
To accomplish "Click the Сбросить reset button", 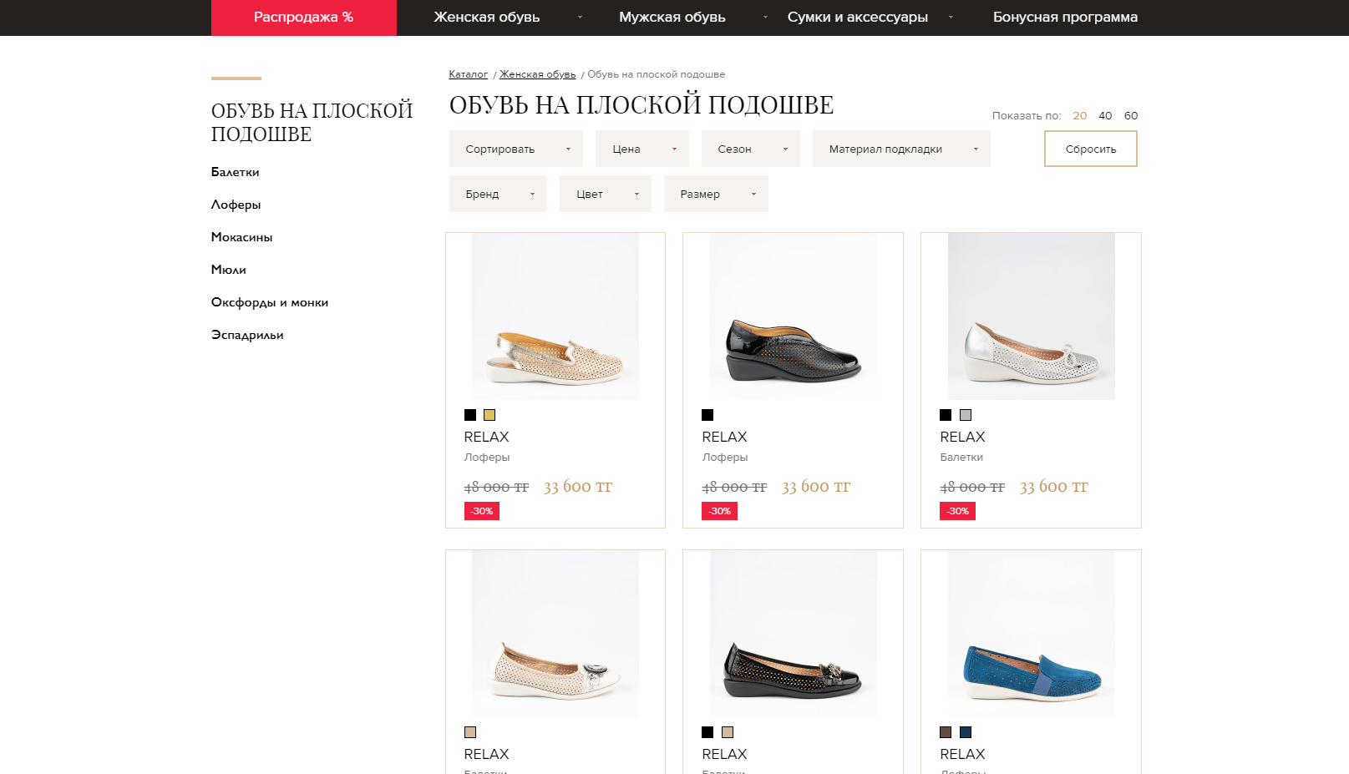I will [1091, 149].
